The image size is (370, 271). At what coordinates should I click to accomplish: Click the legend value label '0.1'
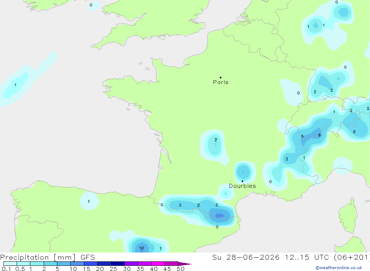[x=6, y=269]
